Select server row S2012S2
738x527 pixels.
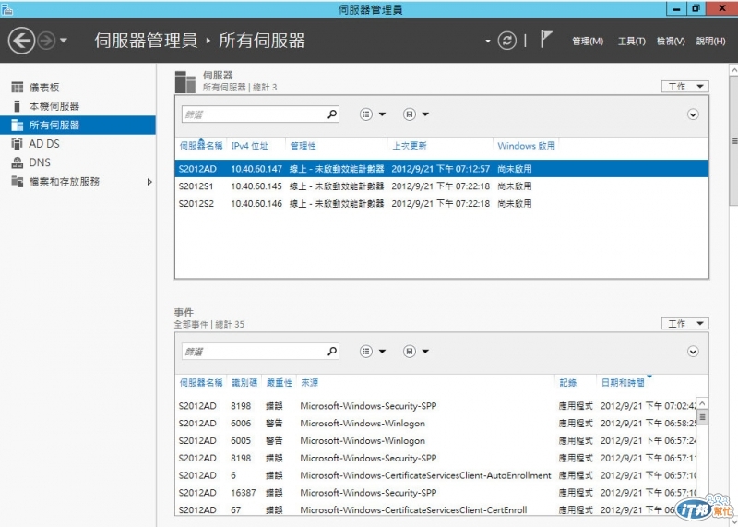(442, 203)
